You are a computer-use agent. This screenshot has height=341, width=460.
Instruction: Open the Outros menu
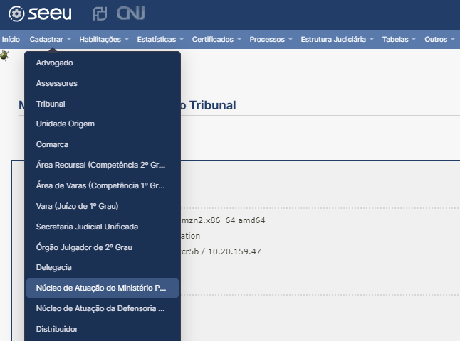point(439,40)
